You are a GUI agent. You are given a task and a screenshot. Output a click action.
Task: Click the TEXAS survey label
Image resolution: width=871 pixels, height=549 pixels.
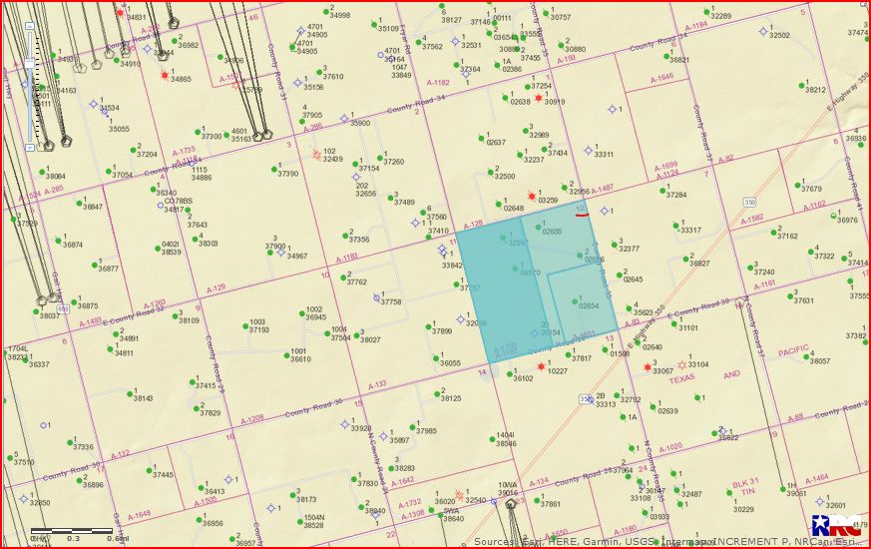click(x=682, y=379)
